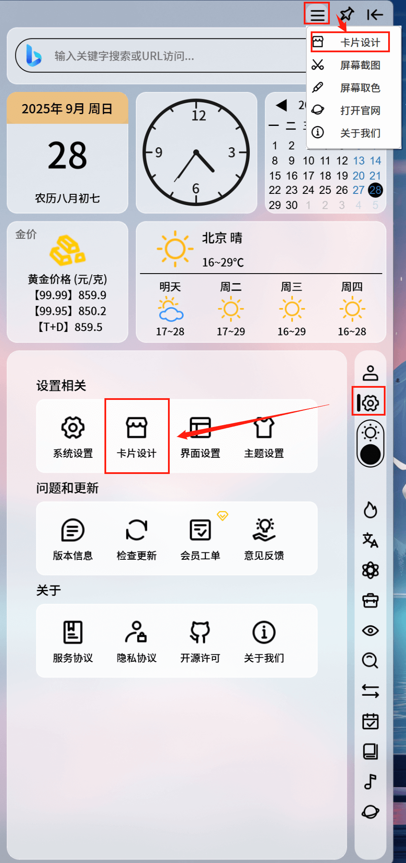Click the search or URL input field
406x863 pixels.
[161, 56]
